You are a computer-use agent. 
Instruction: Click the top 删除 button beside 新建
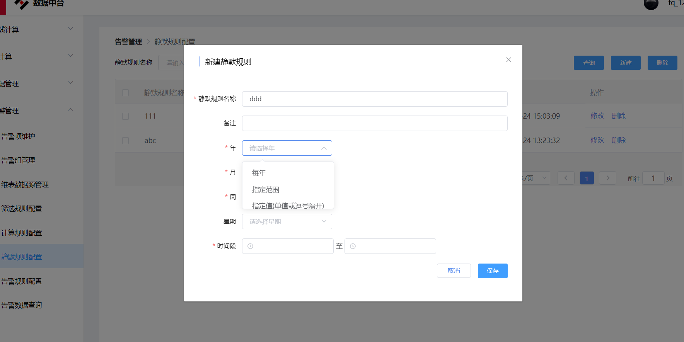[662, 63]
